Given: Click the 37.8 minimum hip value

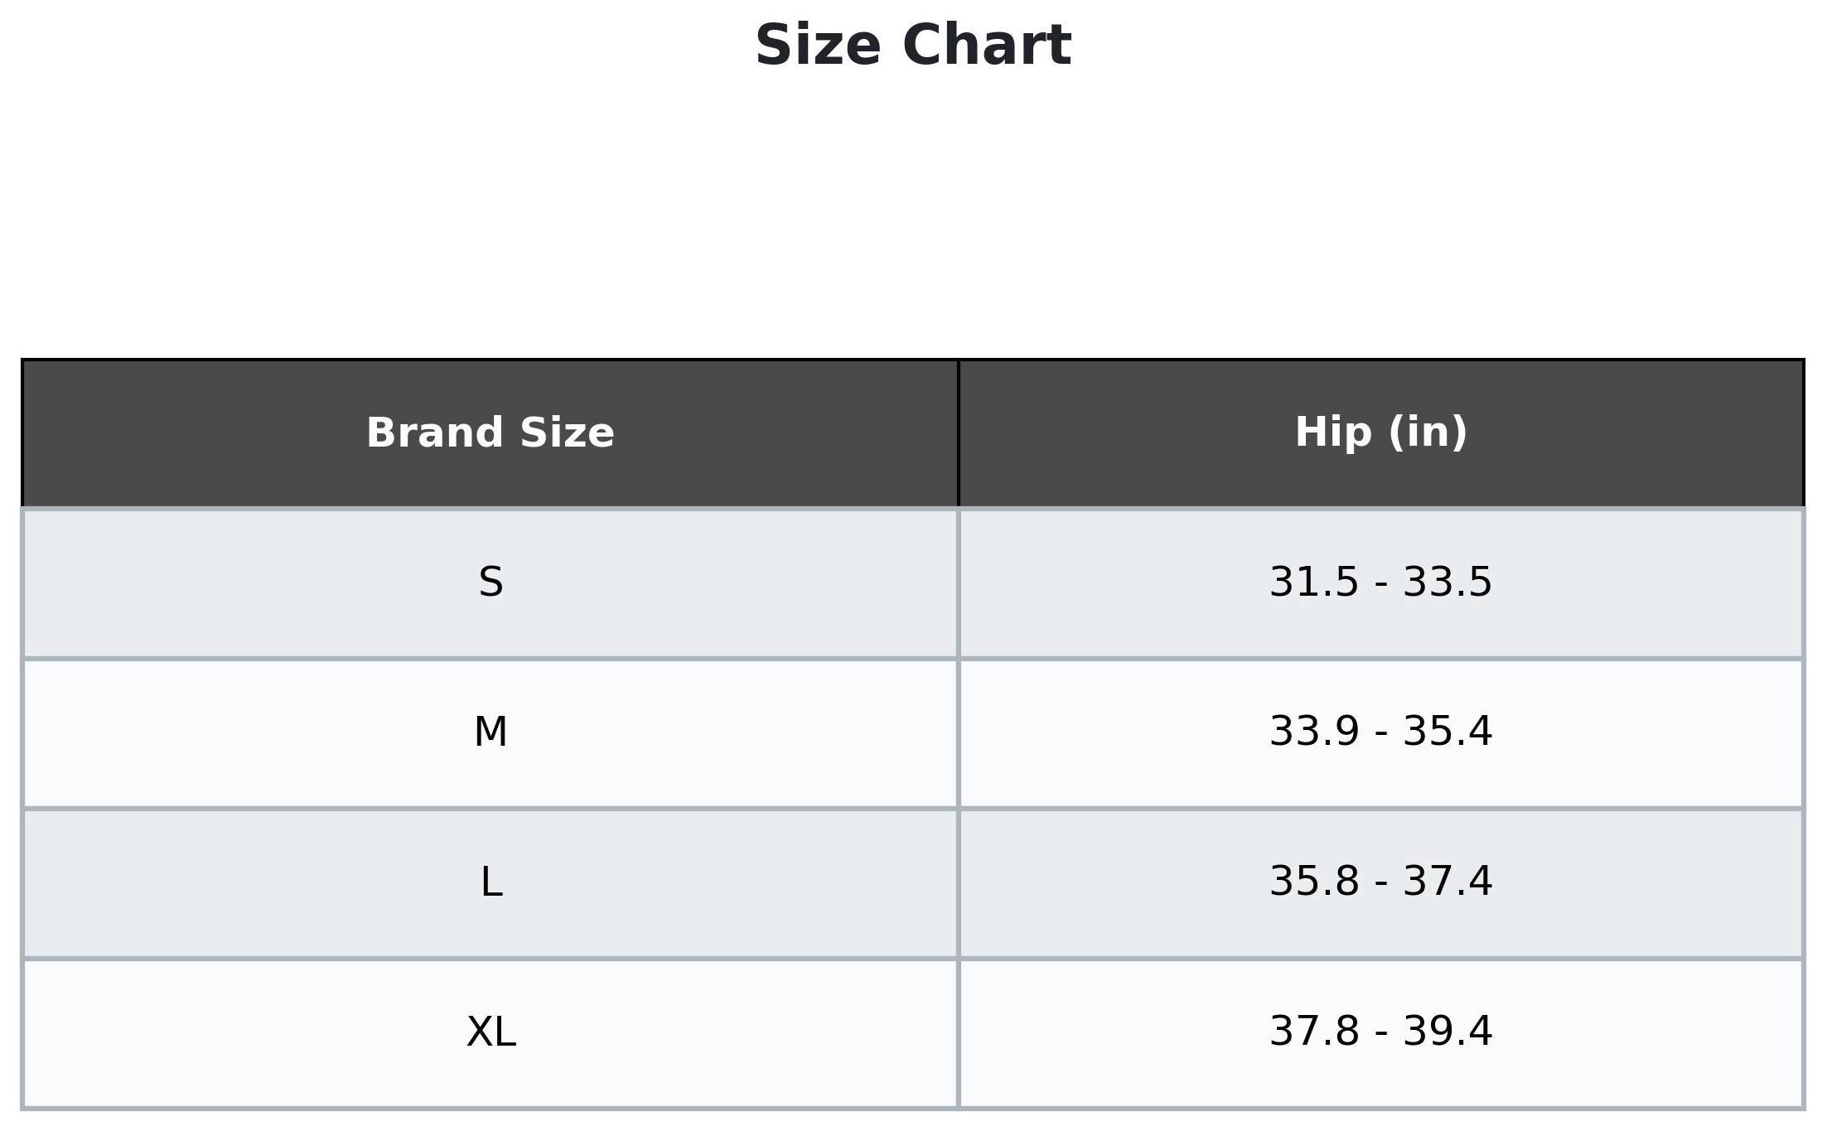Looking at the screenshot, I should [x=1314, y=1032].
